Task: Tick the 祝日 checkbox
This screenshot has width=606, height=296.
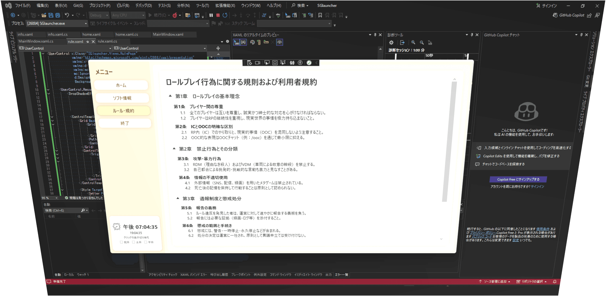Action: tap(121, 242)
